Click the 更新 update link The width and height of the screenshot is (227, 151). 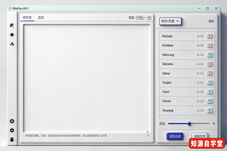pyautogui.click(x=211, y=21)
